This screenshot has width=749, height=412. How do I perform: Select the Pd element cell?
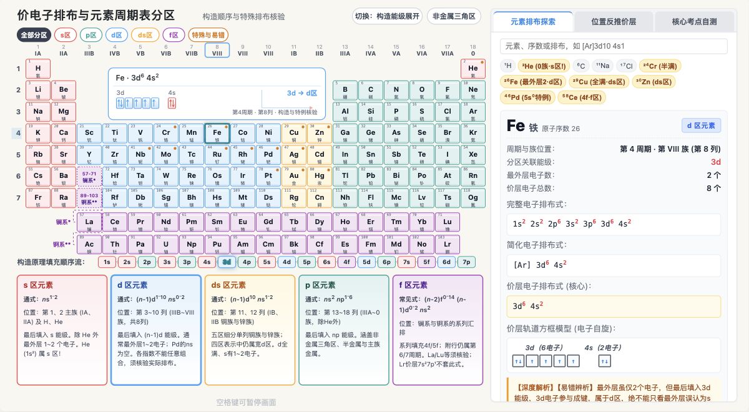pos(268,155)
